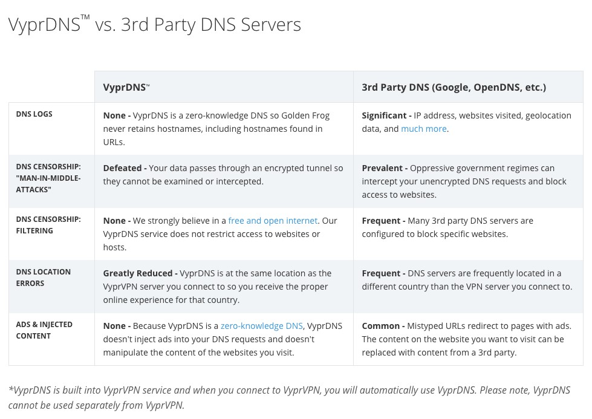This screenshot has height=419, width=592.
Task: Click the DNS LOCATION ERRORS row label
Action: tap(43, 278)
